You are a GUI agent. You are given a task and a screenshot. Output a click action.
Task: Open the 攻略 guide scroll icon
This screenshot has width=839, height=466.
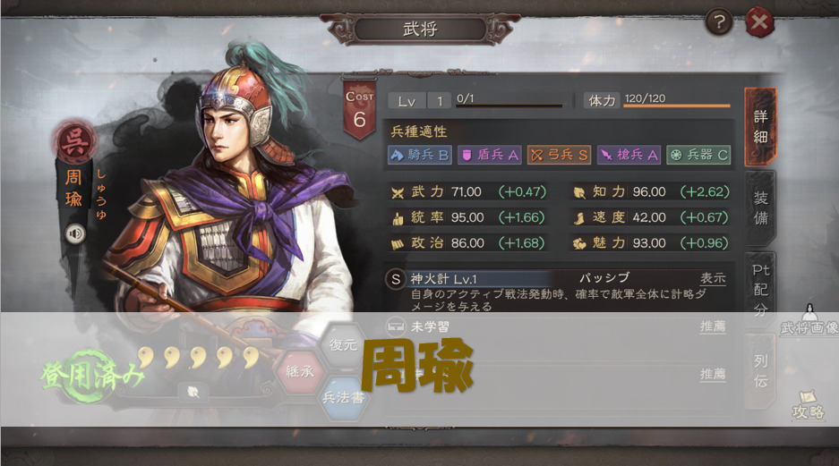(808, 404)
